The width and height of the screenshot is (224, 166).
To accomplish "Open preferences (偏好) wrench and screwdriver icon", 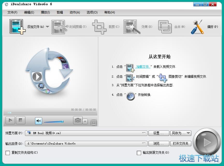I will (197, 27).
